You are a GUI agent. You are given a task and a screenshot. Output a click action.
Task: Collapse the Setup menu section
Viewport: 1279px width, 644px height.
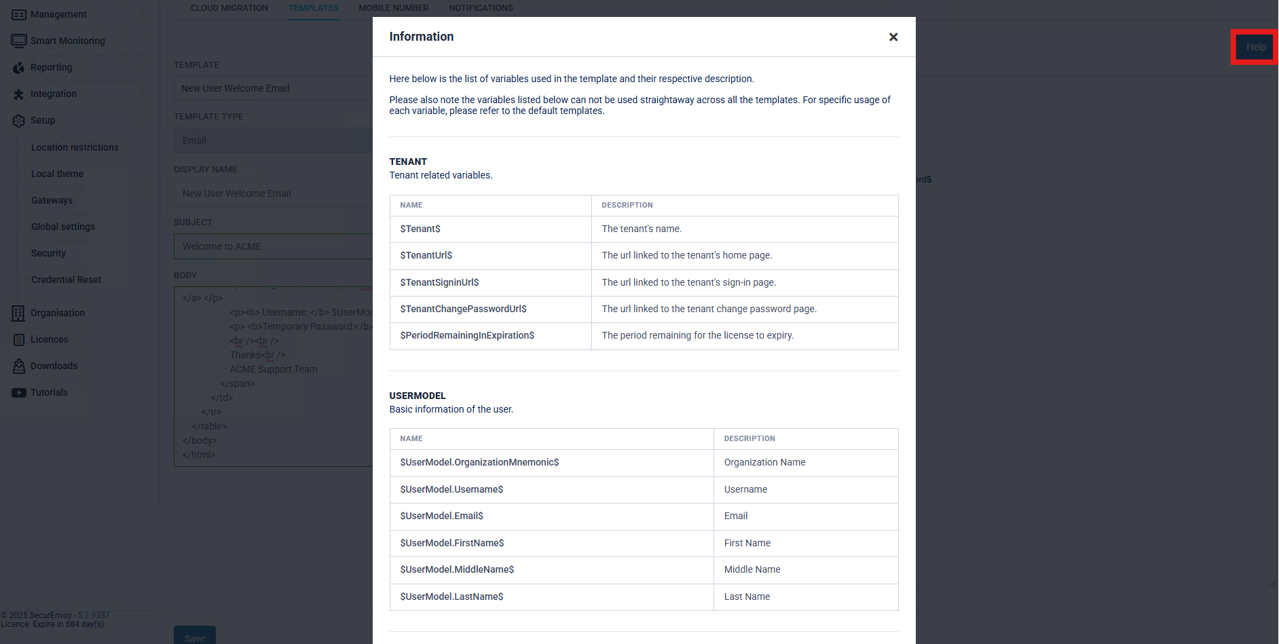pos(143,120)
